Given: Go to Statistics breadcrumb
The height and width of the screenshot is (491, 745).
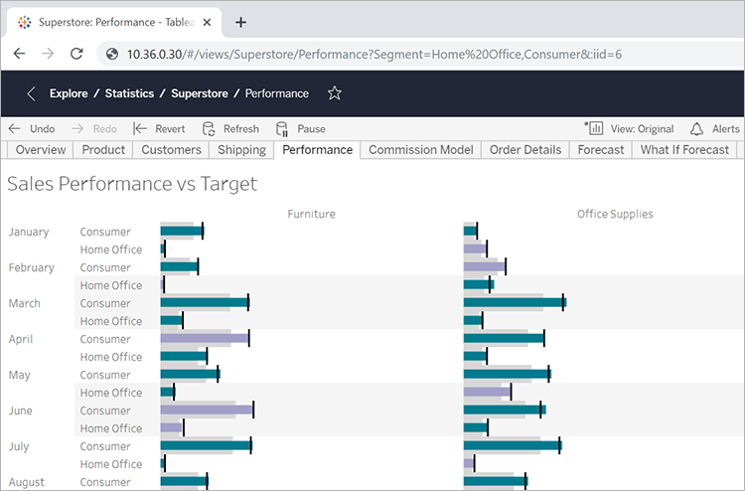Looking at the screenshot, I should coord(129,93).
